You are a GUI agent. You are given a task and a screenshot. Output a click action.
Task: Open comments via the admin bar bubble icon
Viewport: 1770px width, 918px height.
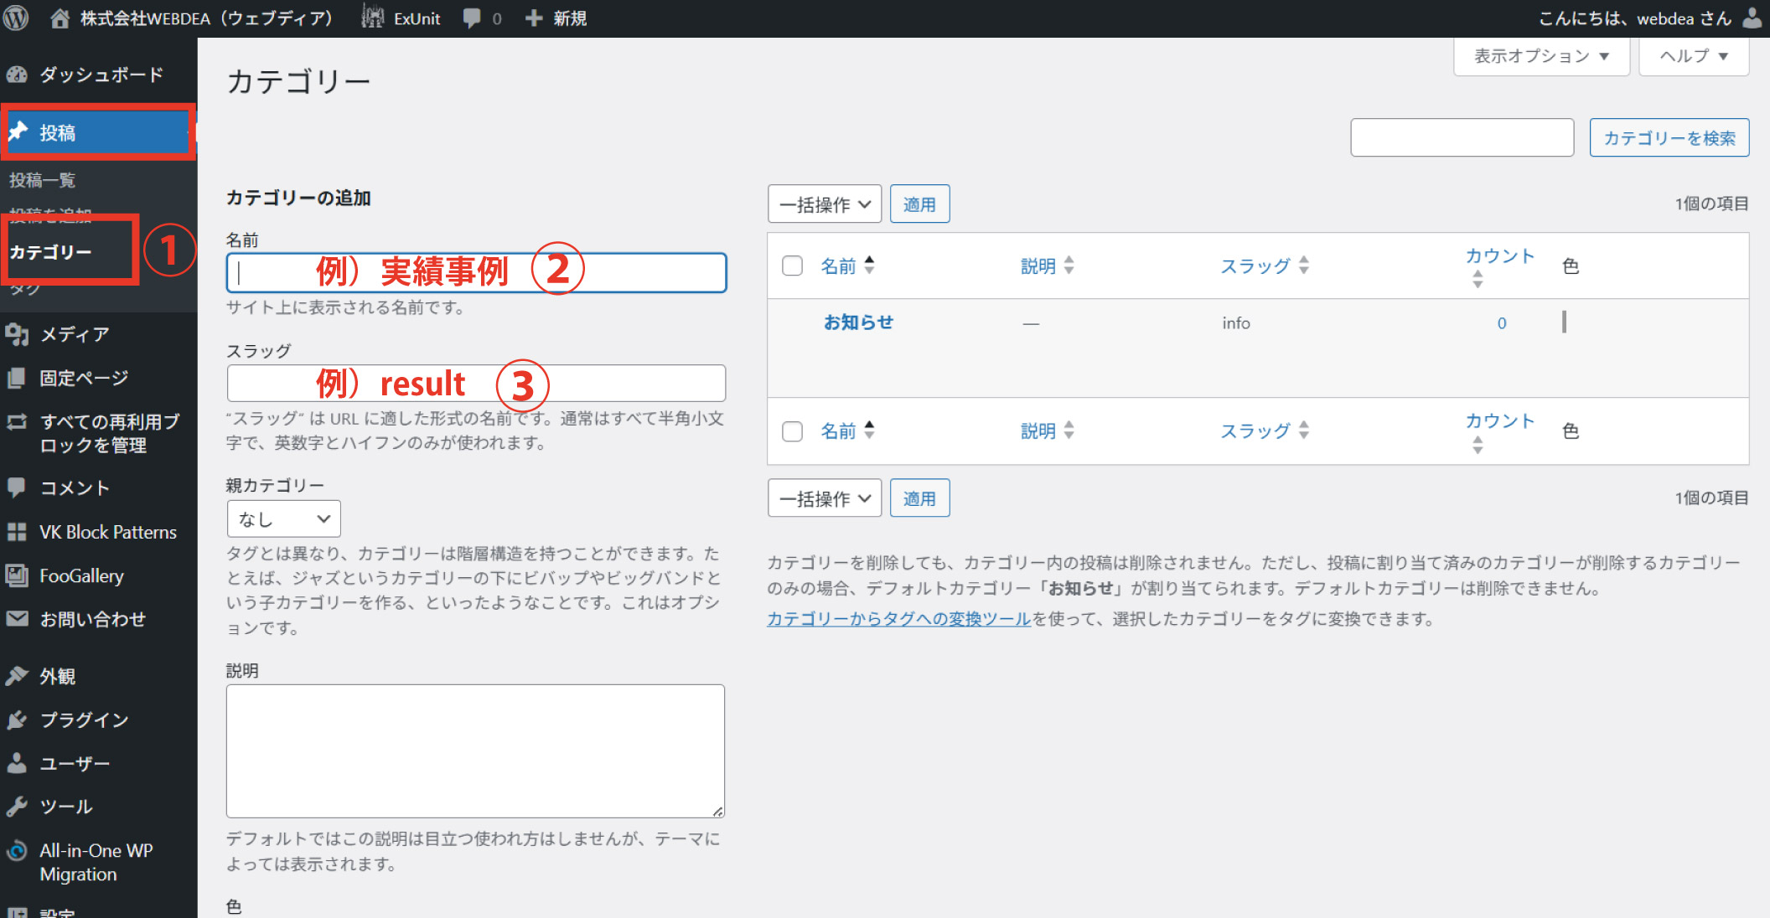click(x=472, y=18)
